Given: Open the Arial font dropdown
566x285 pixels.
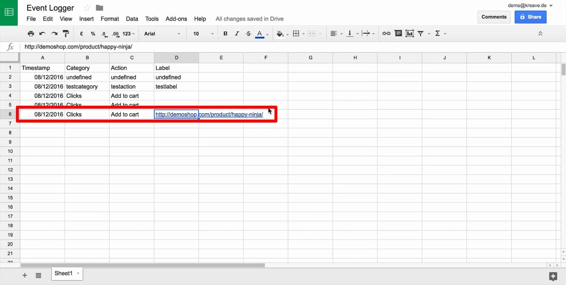Looking at the screenshot, I should (162, 34).
